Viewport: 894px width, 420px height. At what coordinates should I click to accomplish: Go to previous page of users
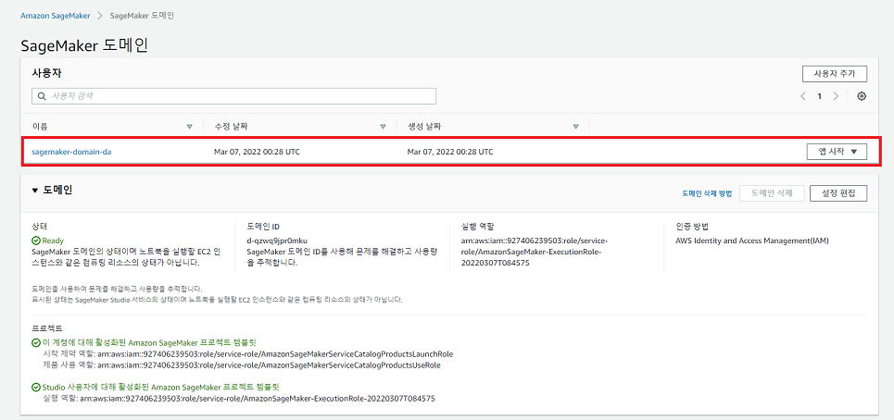click(x=803, y=96)
